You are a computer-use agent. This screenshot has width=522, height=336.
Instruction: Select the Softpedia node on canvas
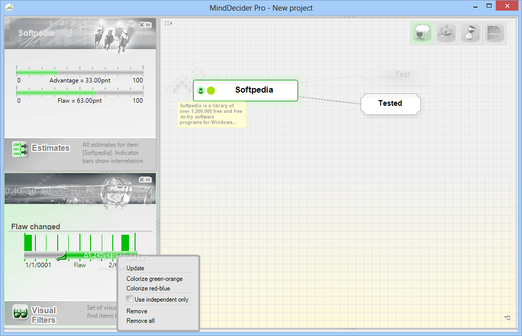click(x=245, y=90)
